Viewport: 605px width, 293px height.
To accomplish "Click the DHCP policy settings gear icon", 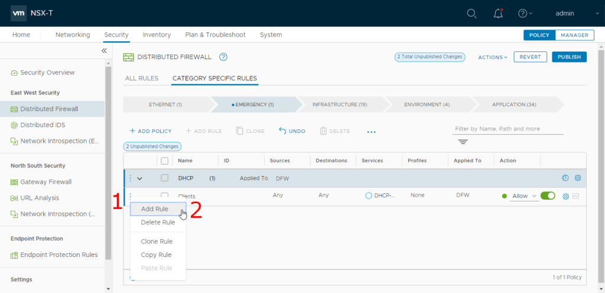I will coord(578,178).
